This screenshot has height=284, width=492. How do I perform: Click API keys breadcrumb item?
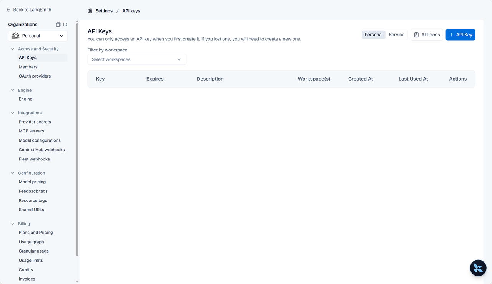click(x=131, y=11)
